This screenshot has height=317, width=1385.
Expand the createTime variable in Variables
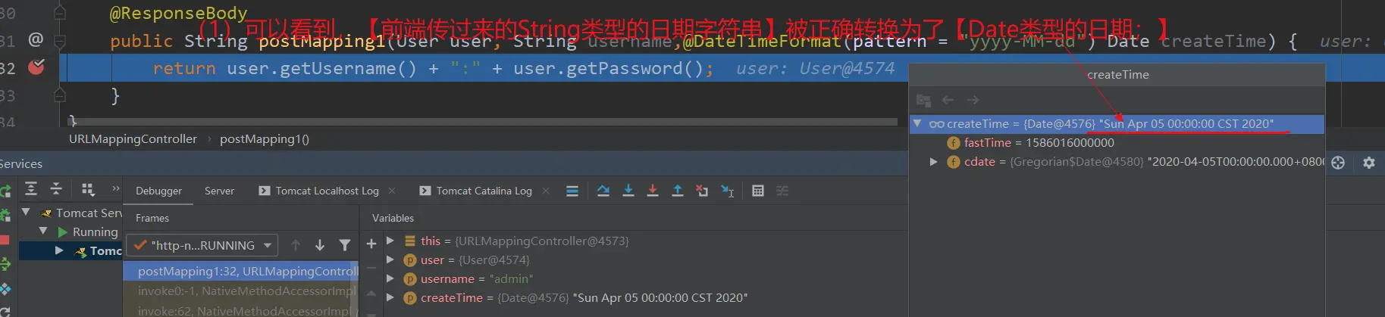pos(390,298)
